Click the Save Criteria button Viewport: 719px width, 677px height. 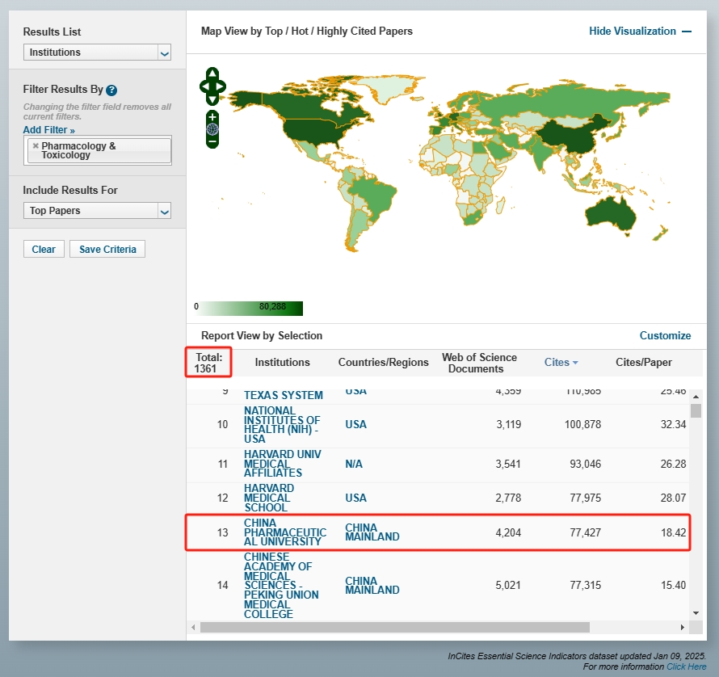point(107,249)
